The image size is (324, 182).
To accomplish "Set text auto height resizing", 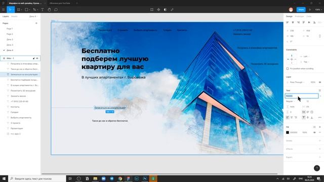I will [x=308, y=112].
